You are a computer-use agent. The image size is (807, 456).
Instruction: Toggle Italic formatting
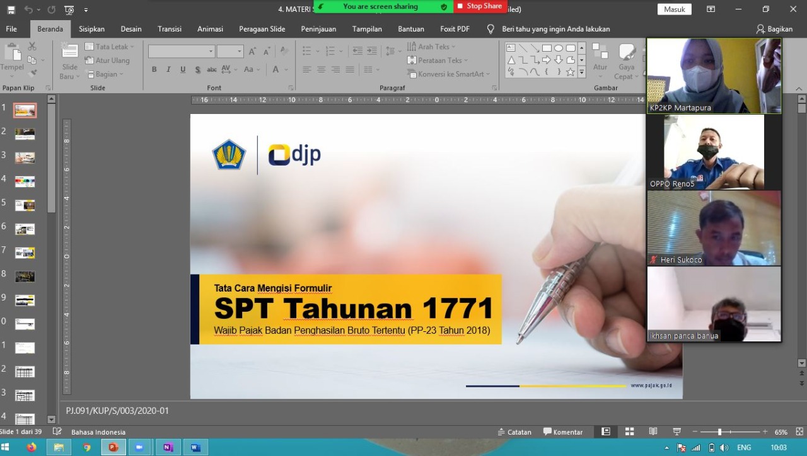pyautogui.click(x=168, y=69)
